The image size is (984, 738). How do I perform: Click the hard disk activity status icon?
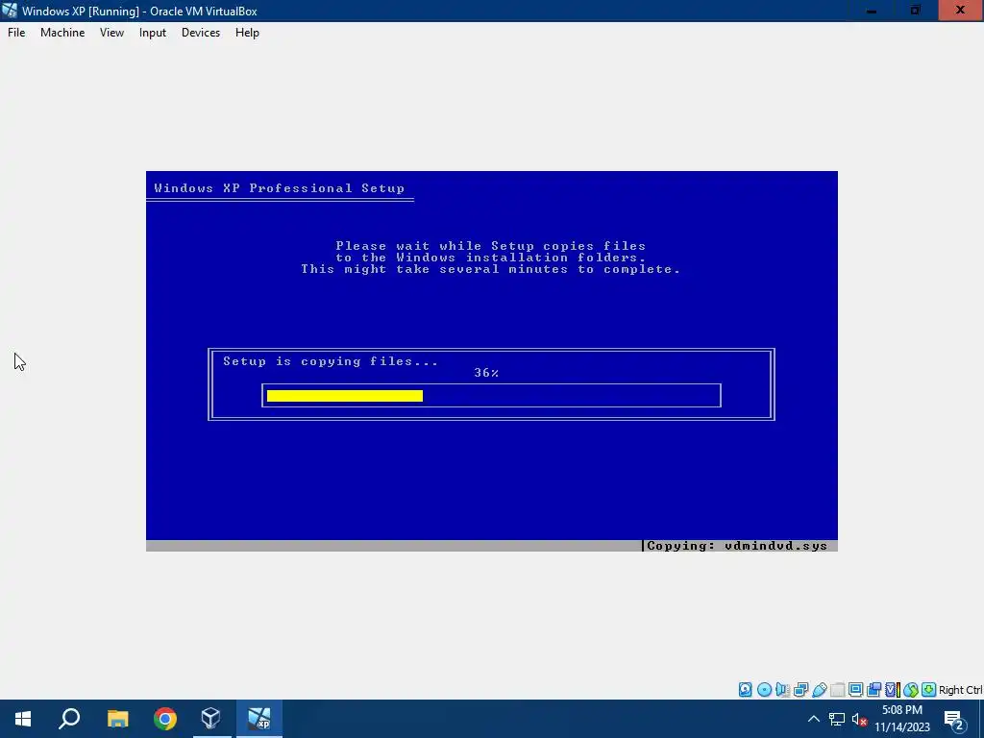pyautogui.click(x=745, y=690)
